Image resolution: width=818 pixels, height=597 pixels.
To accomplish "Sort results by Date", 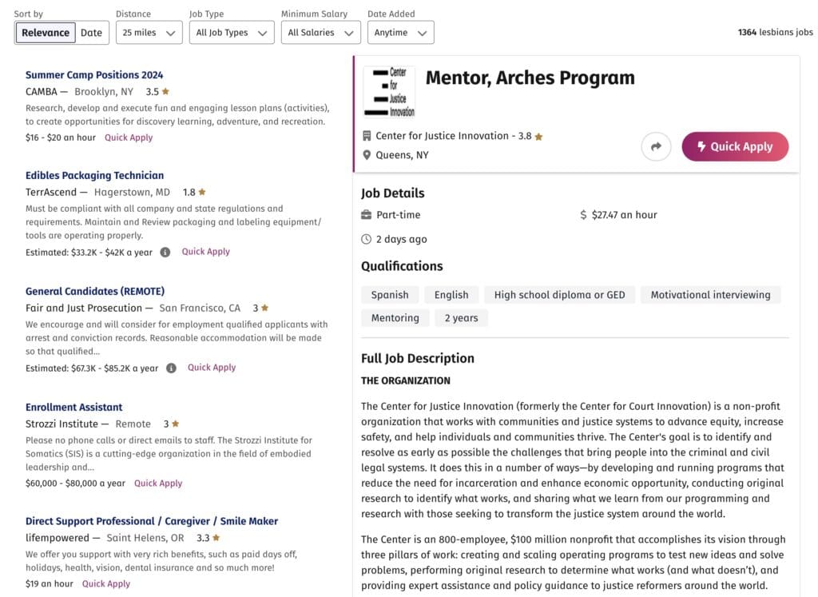I will click(91, 33).
